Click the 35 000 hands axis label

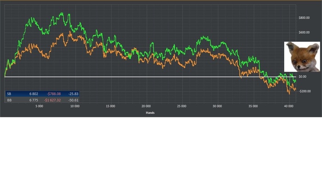pyautogui.click(x=253, y=106)
